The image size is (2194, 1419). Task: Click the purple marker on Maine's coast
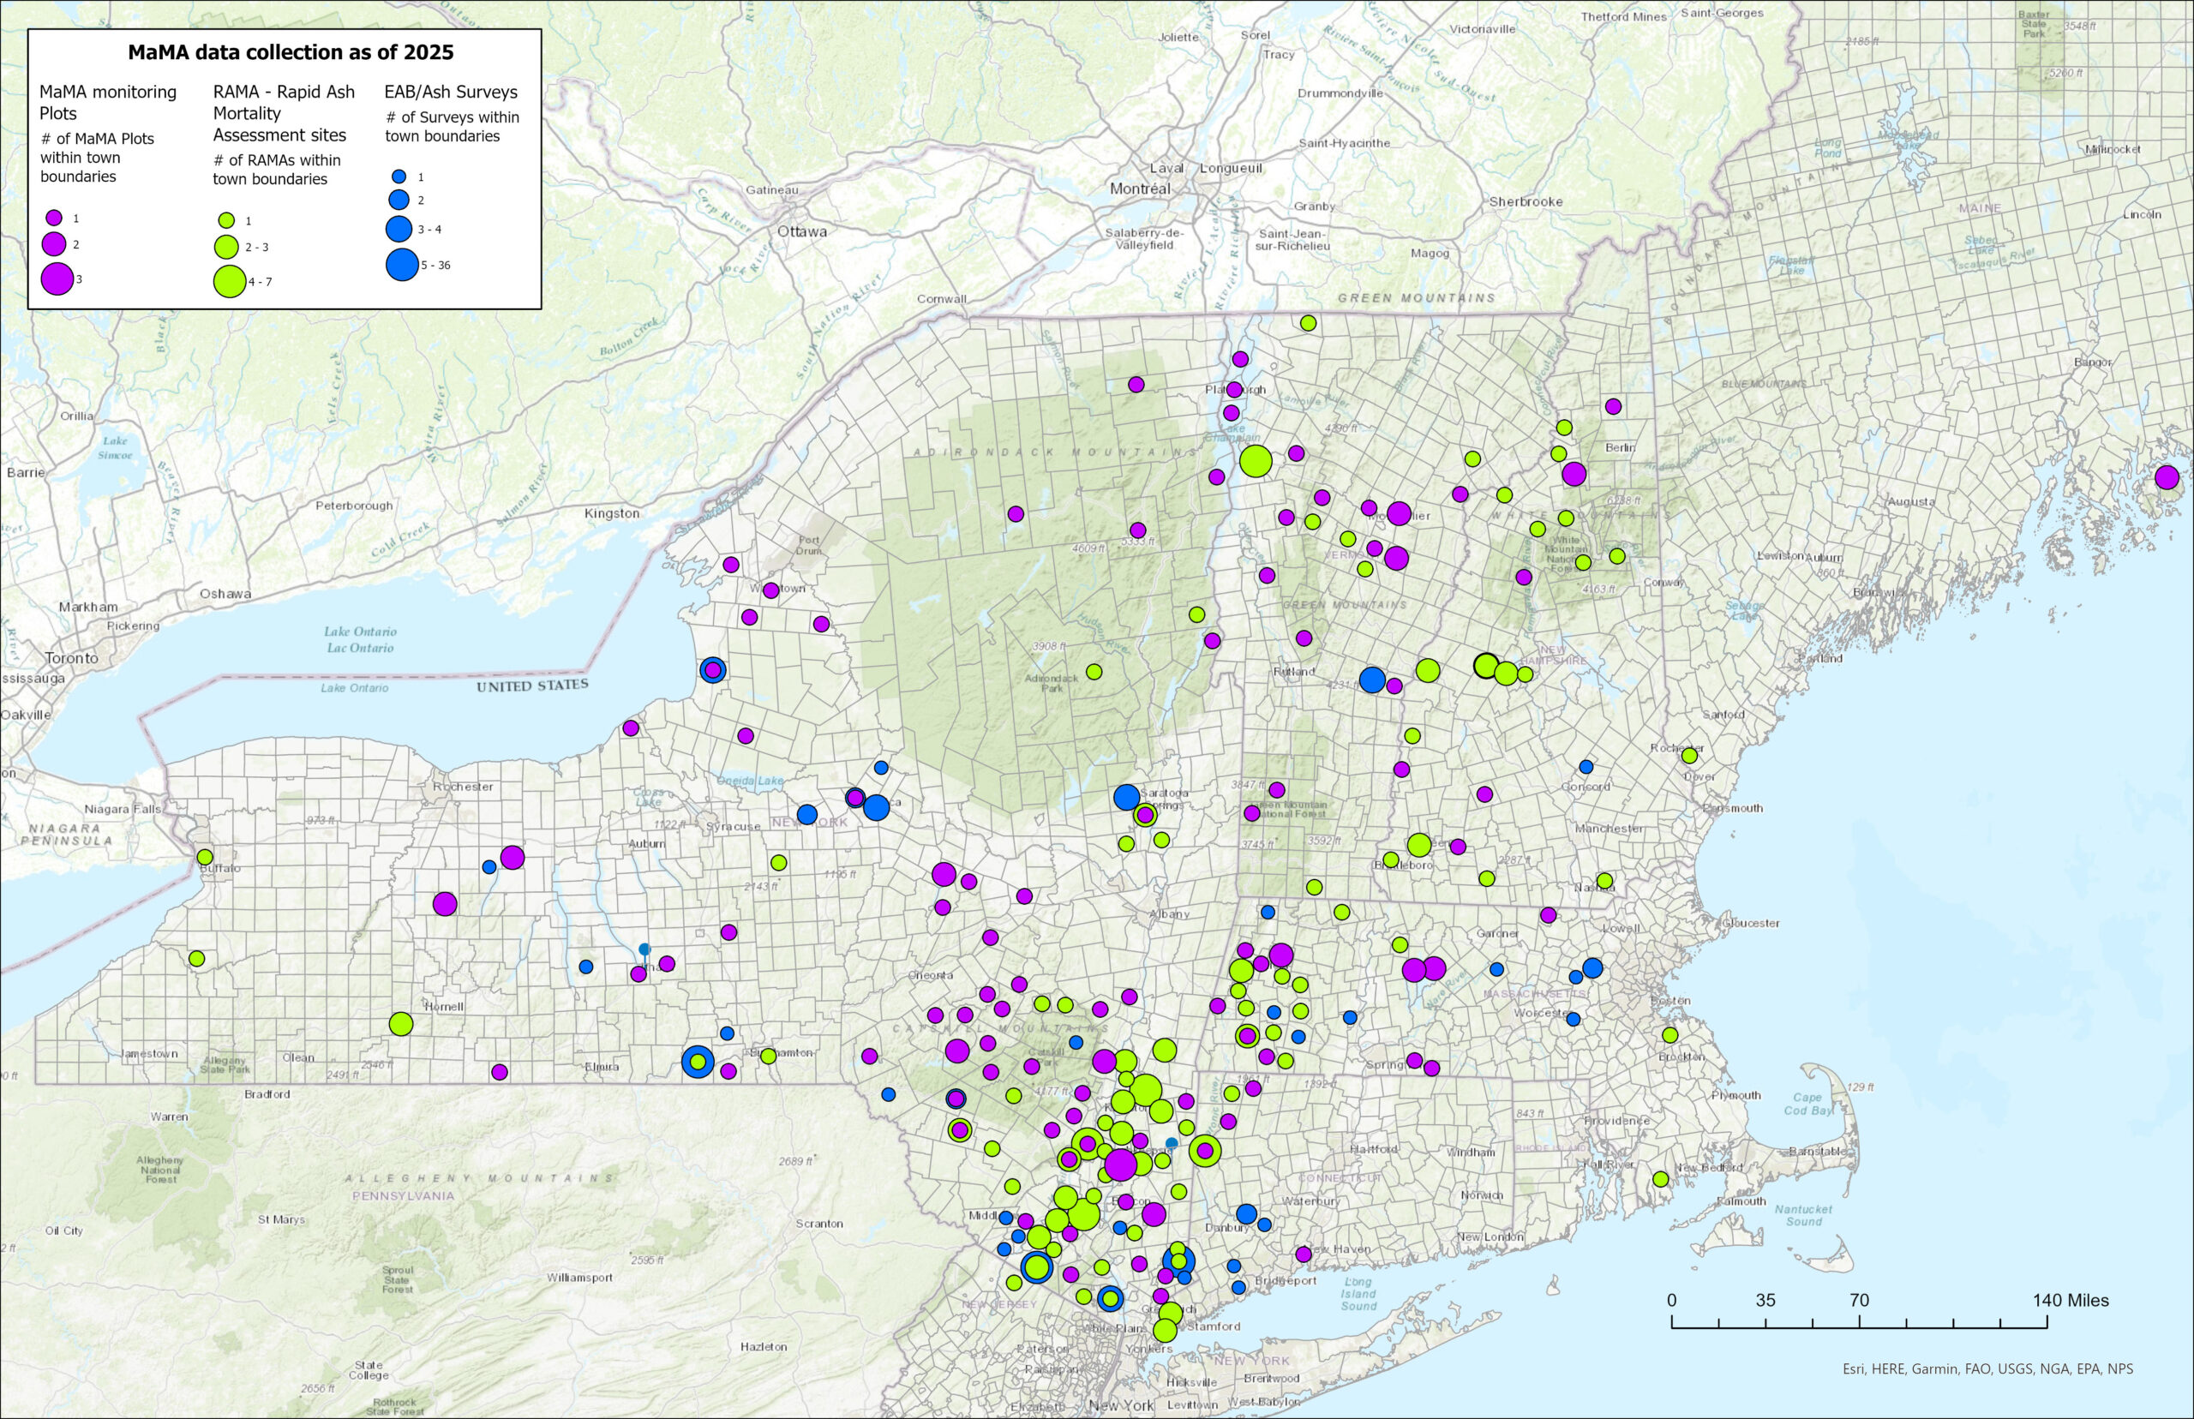2167,477
